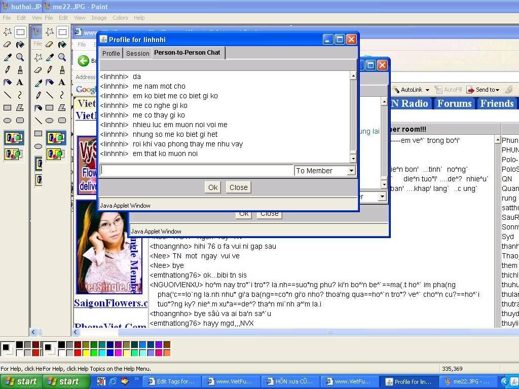The width and height of the screenshot is (519, 389).
Task: Click the cursor coordinates "335,369" in status bar
Action: [452, 369]
